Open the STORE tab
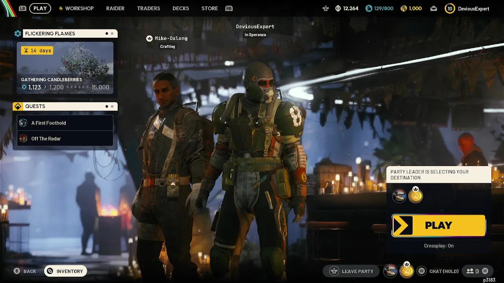504x283 pixels. 209,8
